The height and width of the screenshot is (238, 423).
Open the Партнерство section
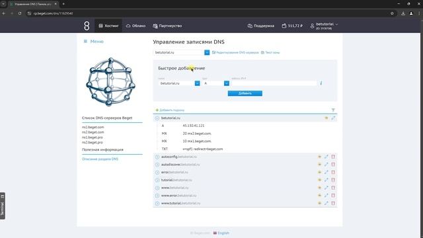click(167, 26)
